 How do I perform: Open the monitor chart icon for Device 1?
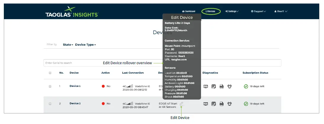205,87
